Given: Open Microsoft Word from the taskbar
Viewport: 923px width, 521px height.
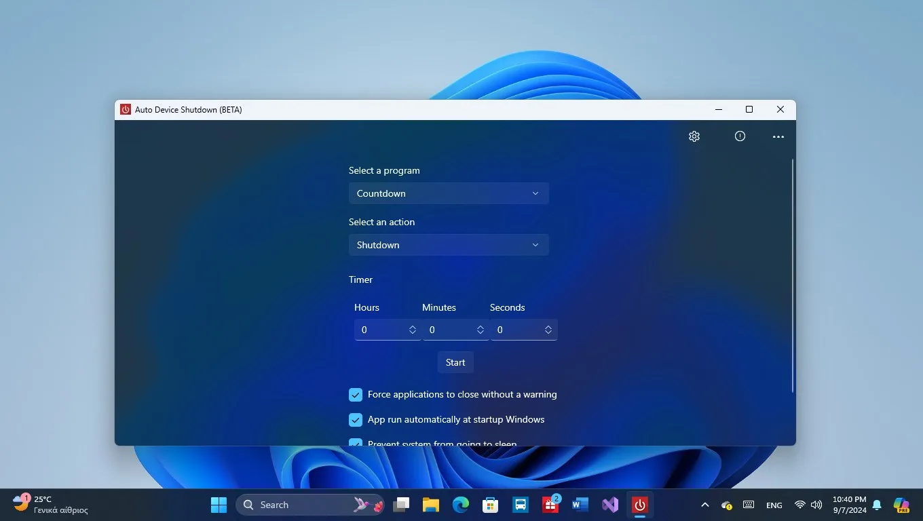Looking at the screenshot, I should tap(580, 505).
